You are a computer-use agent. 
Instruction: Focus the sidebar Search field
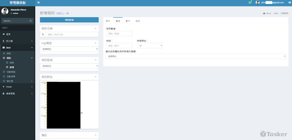click(15, 21)
